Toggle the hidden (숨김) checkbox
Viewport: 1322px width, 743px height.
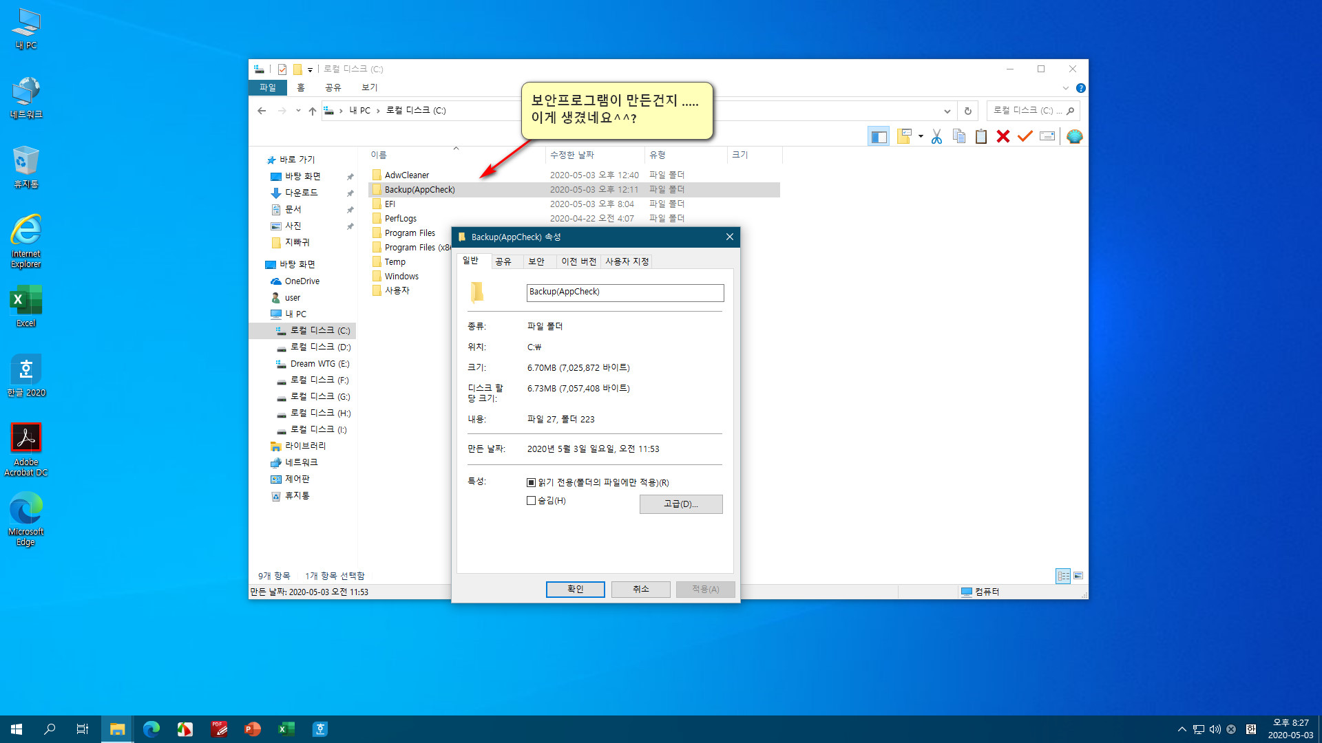tap(531, 501)
